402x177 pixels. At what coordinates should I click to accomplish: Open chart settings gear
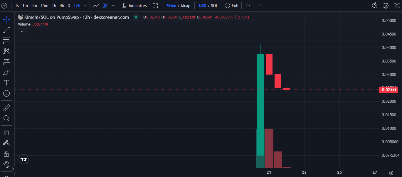tap(386, 6)
